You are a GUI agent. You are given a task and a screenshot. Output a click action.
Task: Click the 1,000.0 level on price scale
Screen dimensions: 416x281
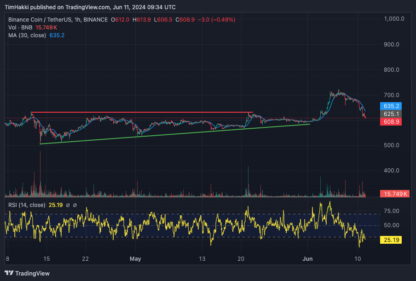(394, 19)
